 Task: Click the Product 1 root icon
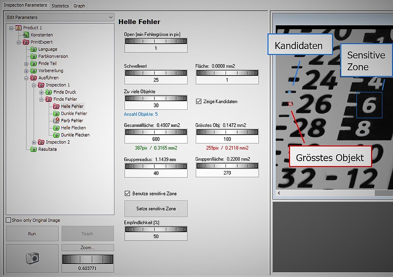click(x=18, y=28)
